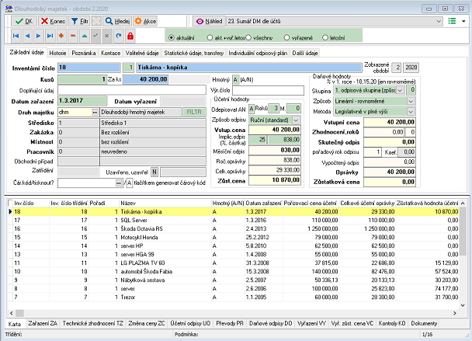Click the grayed cancel X icon
This screenshot has width=472, height=341.
107,36
